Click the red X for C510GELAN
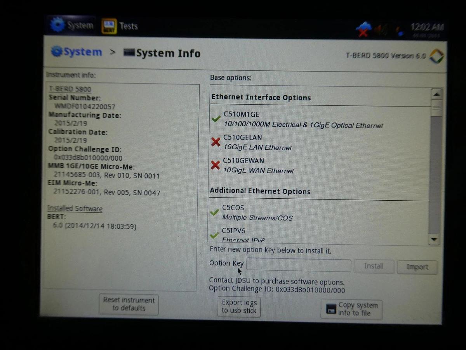Viewport: 466px width, 350px height. [x=216, y=142]
